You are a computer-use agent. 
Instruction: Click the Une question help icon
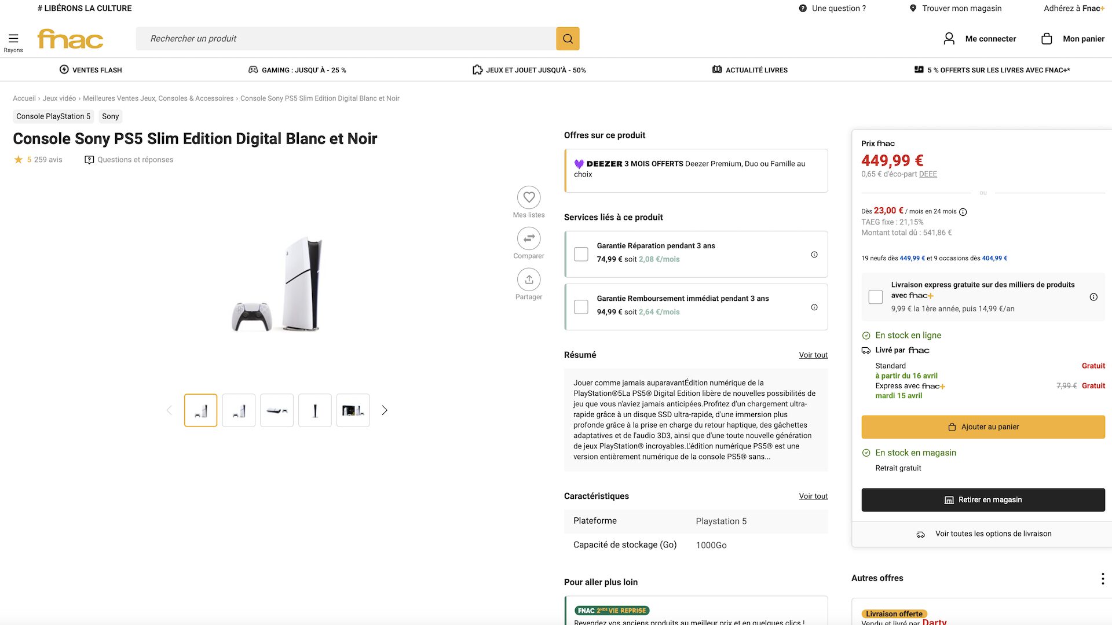[803, 8]
